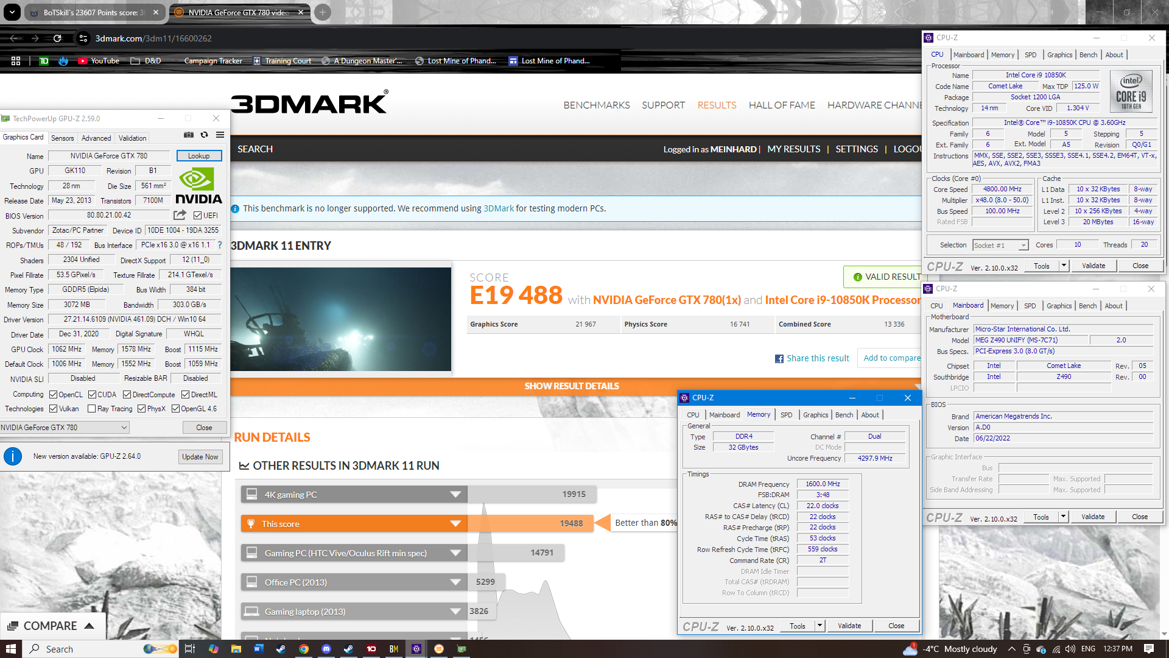Click the 3DMark logo
This screenshot has width=1169, height=658.
tap(309, 102)
